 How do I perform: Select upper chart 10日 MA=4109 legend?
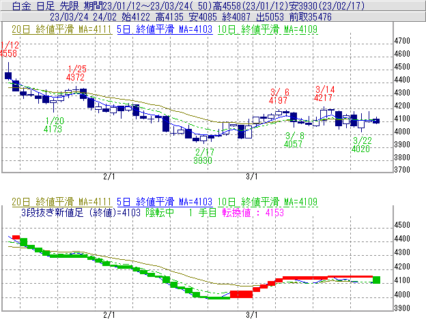(268, 29)
